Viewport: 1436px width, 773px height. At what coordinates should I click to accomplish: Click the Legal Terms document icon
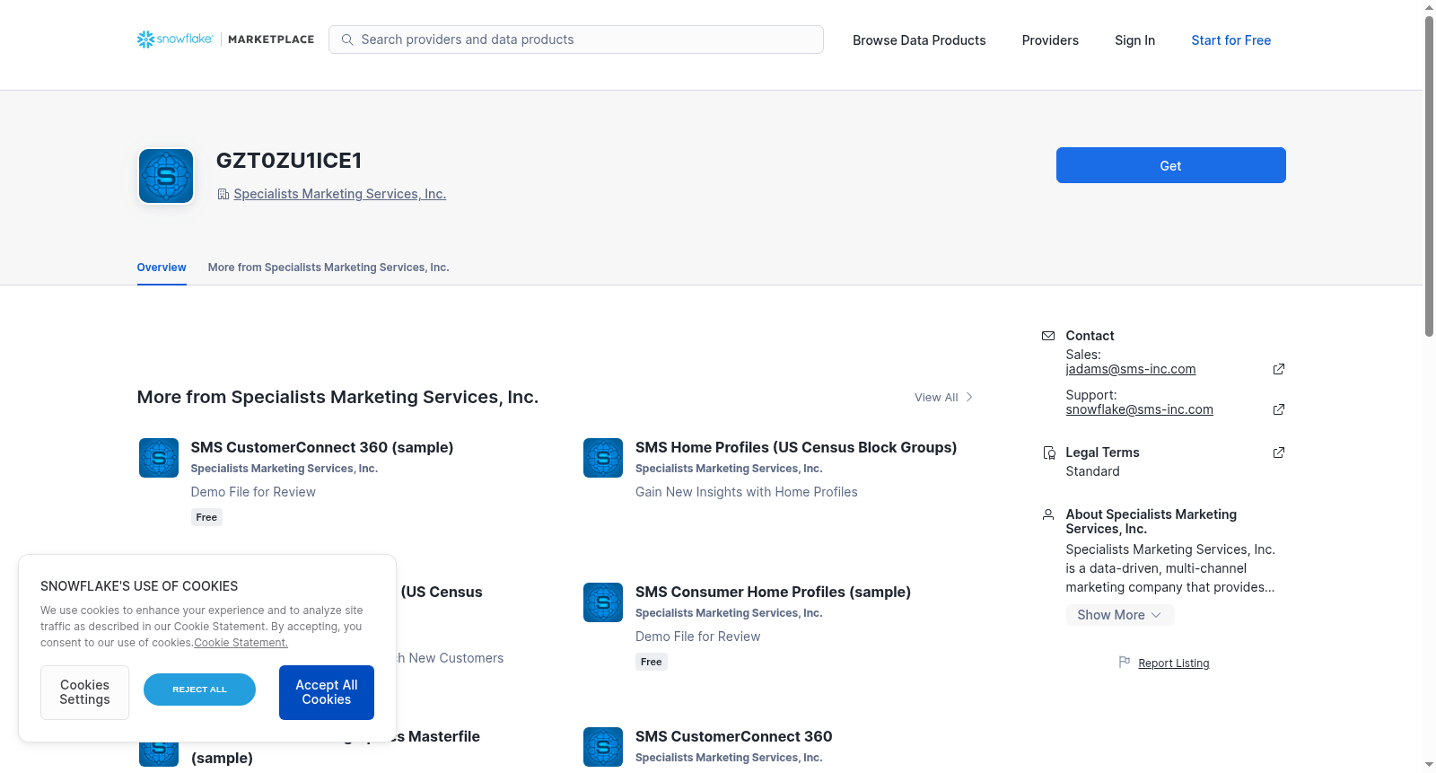pos(1048,452)
